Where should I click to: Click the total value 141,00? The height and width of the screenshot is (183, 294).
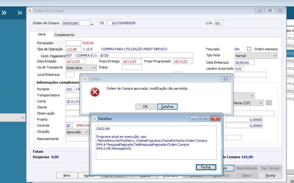[247, 157]
